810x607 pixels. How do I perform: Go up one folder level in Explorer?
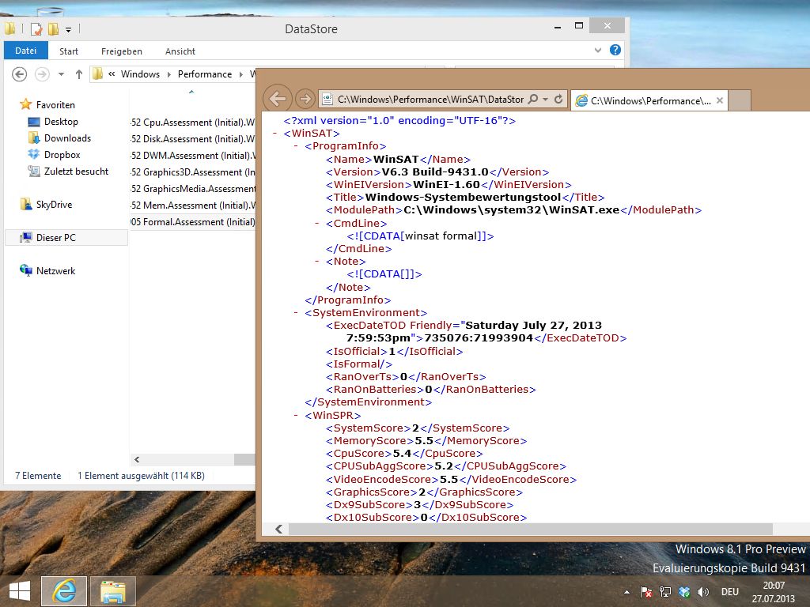pyautogui.click(x=78, y=74)
